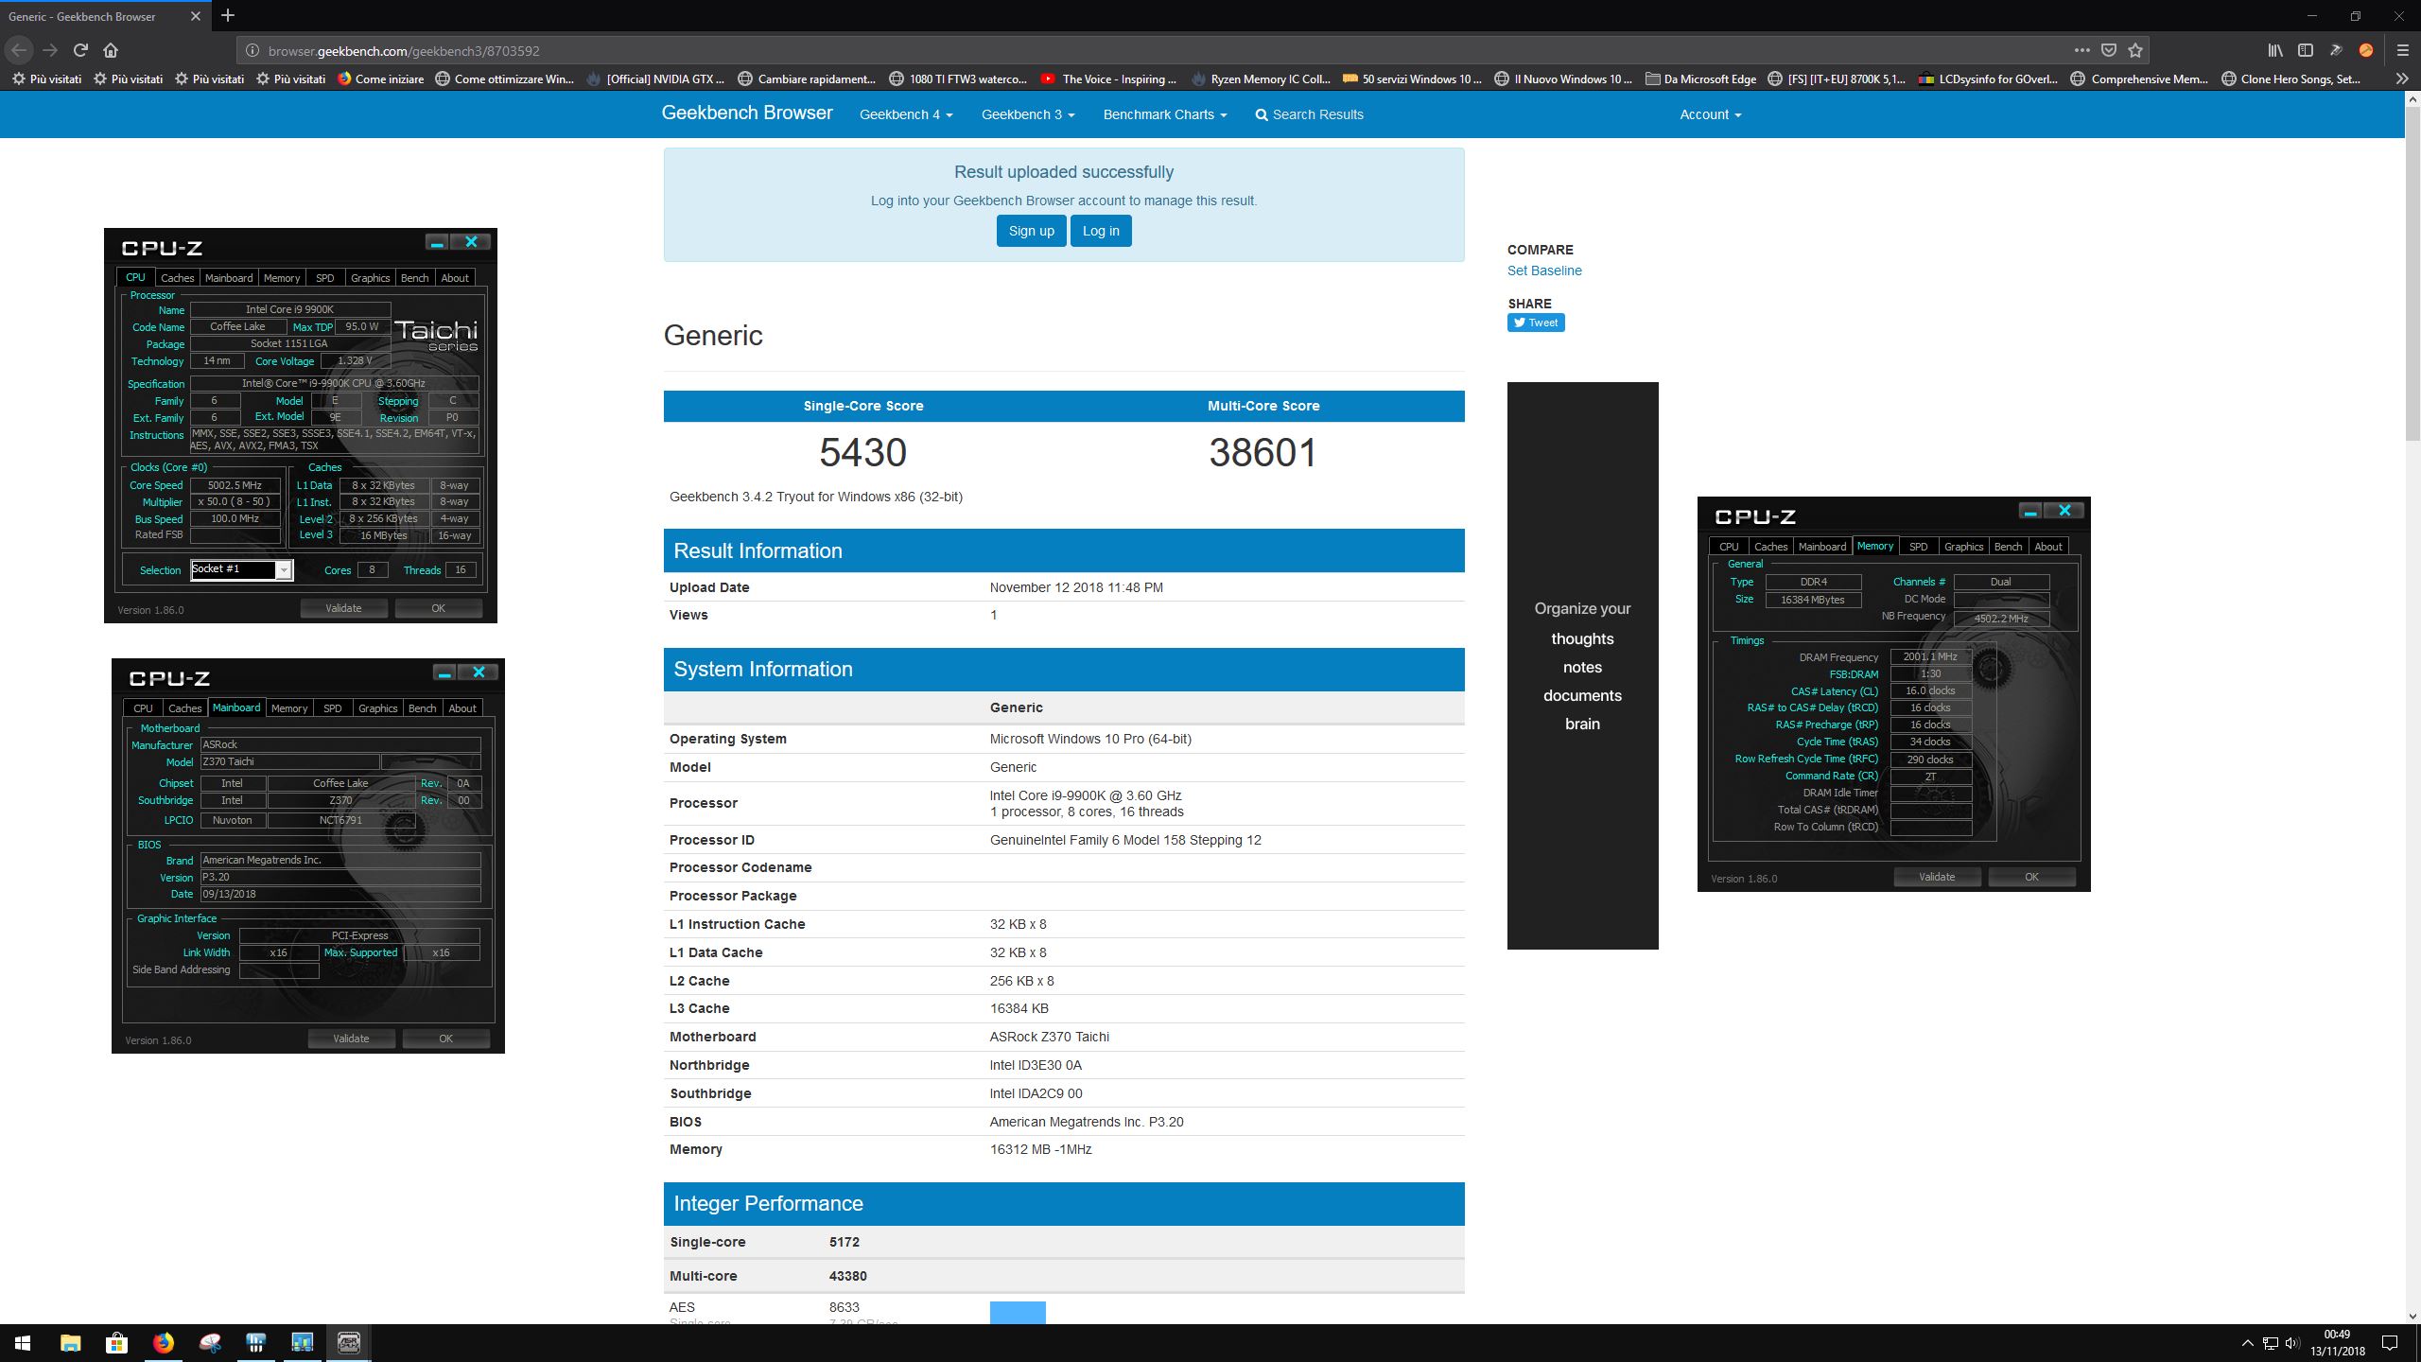Screen dimensions: 2421x1362
Task: Click site information icon in address bar
Action: [x=252, y=51]
